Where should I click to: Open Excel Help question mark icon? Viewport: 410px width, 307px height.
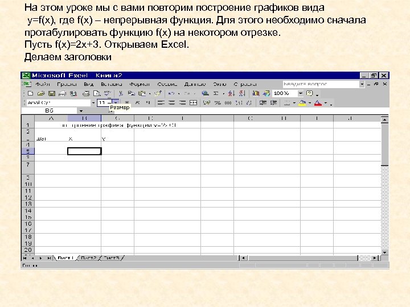[x=310, y=93]
